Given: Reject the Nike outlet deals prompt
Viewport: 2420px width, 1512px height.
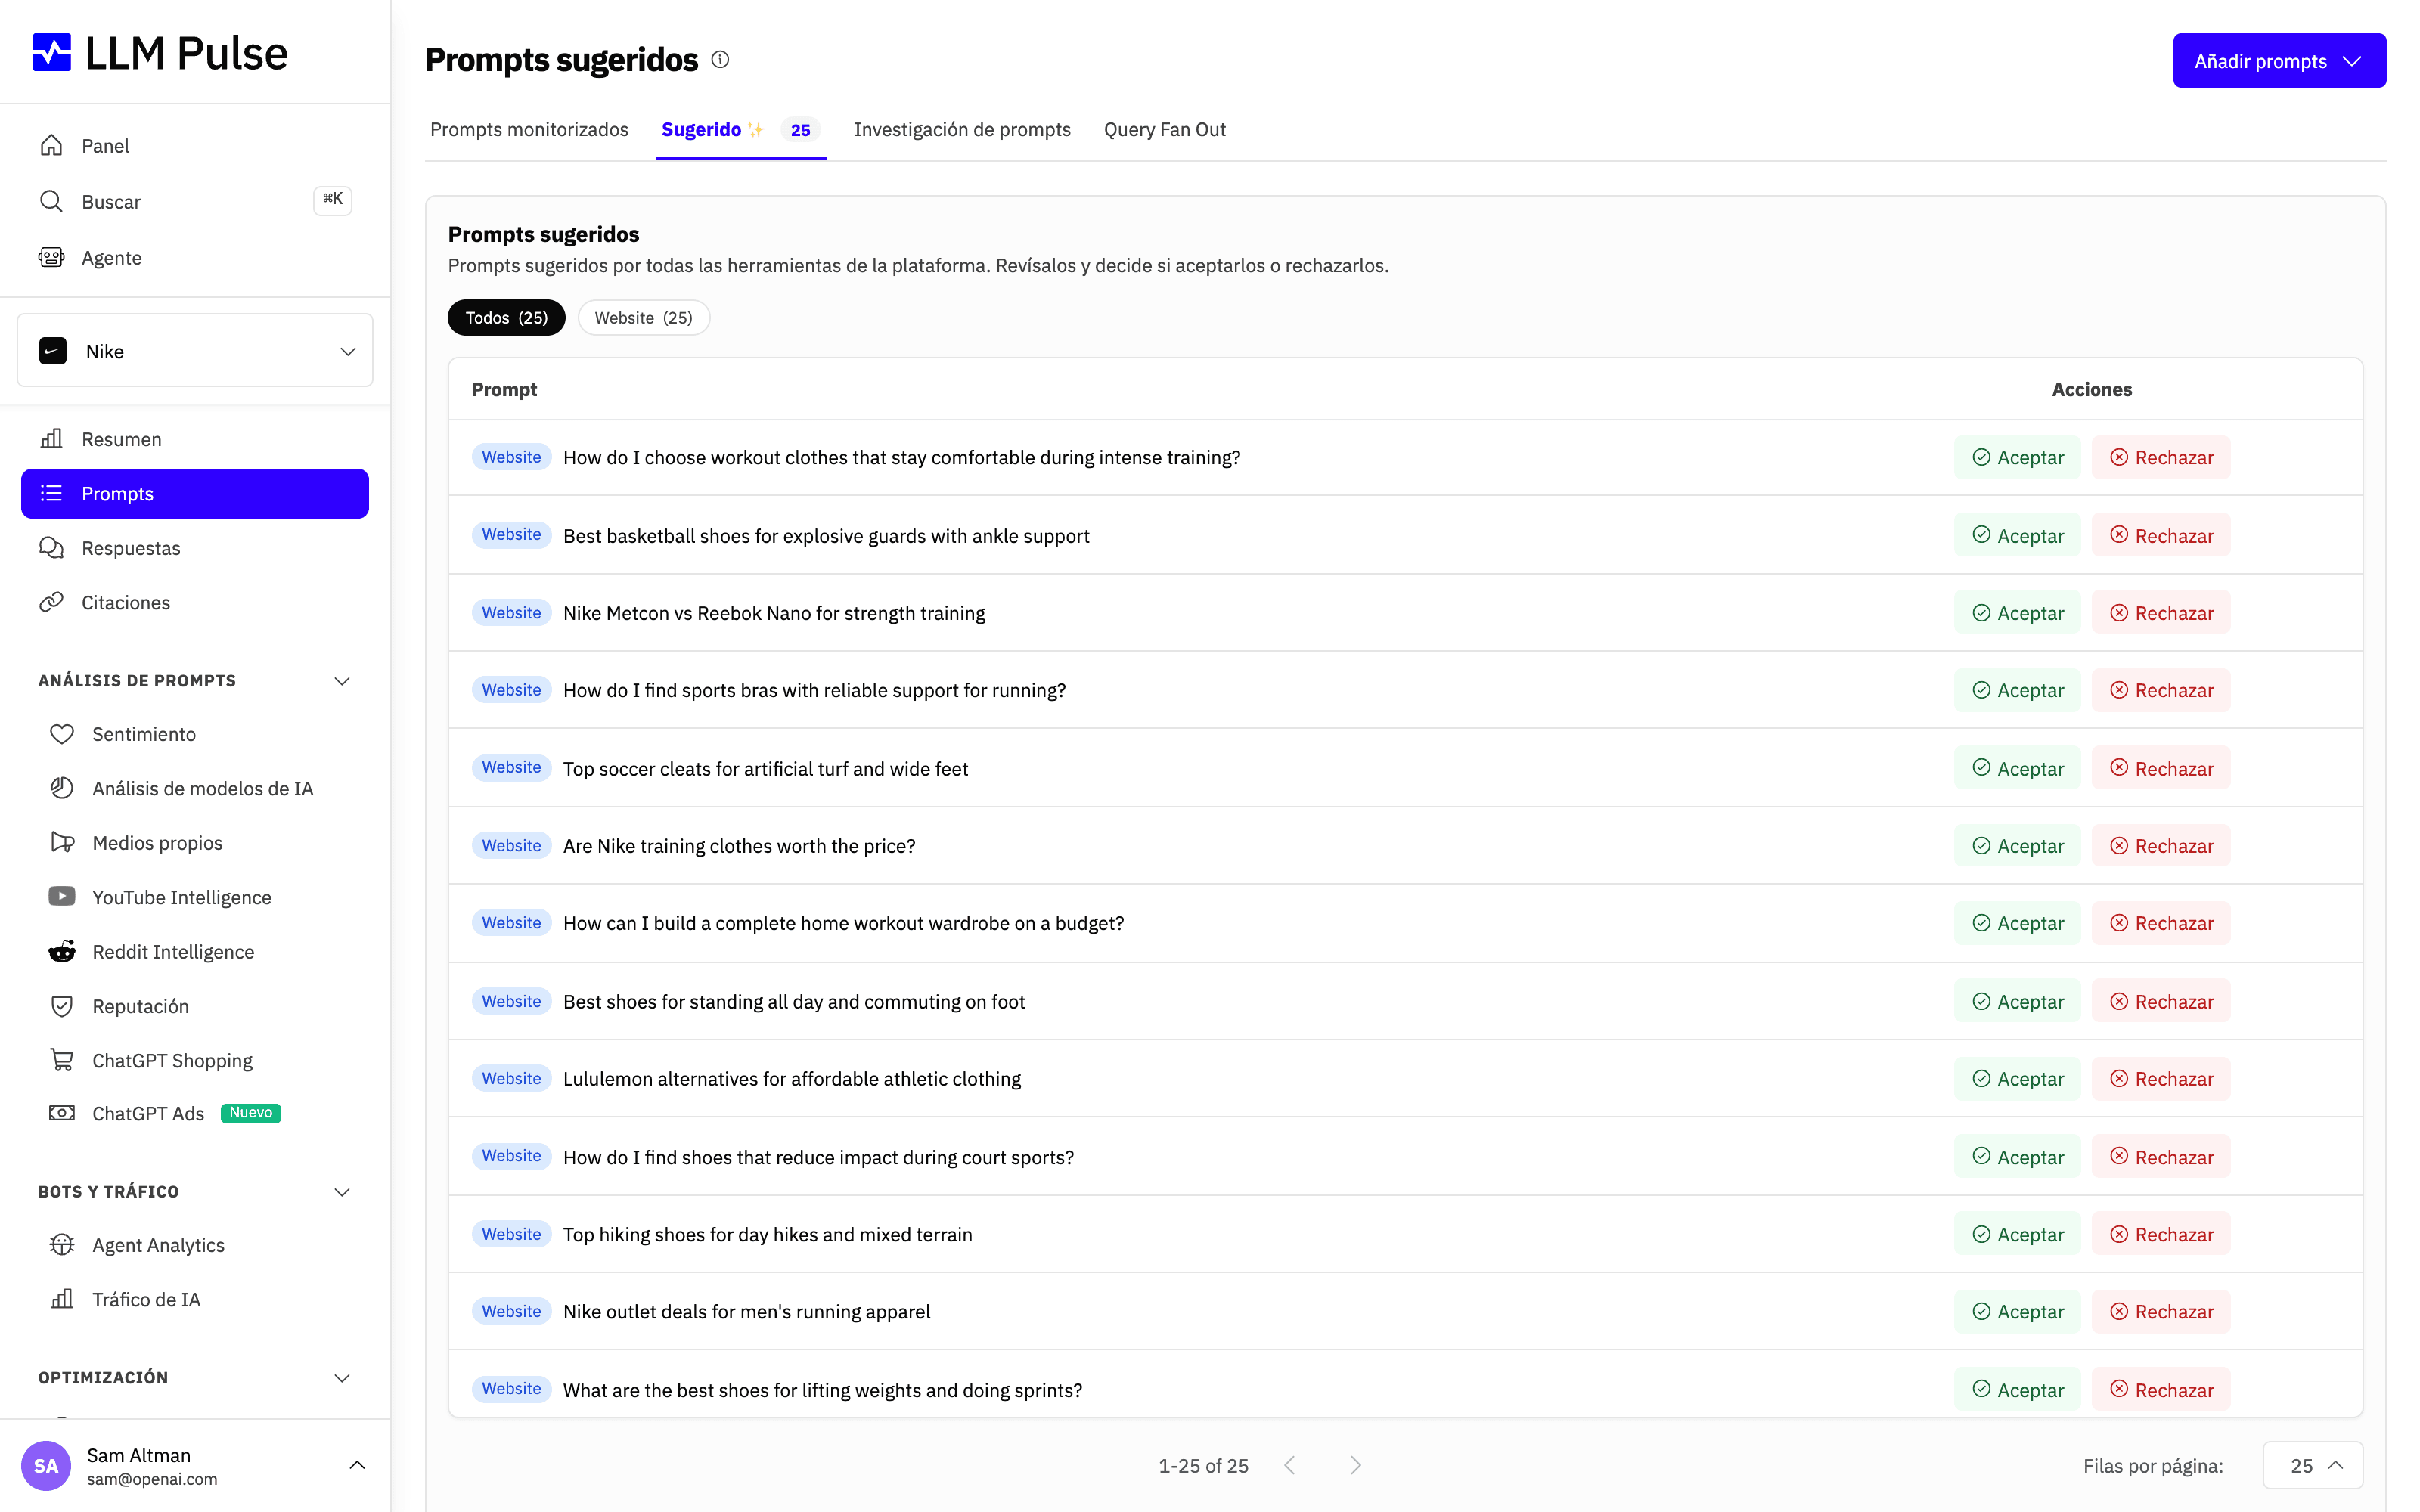Looking at the screenshot, I should click(x=2161, y=1311).
